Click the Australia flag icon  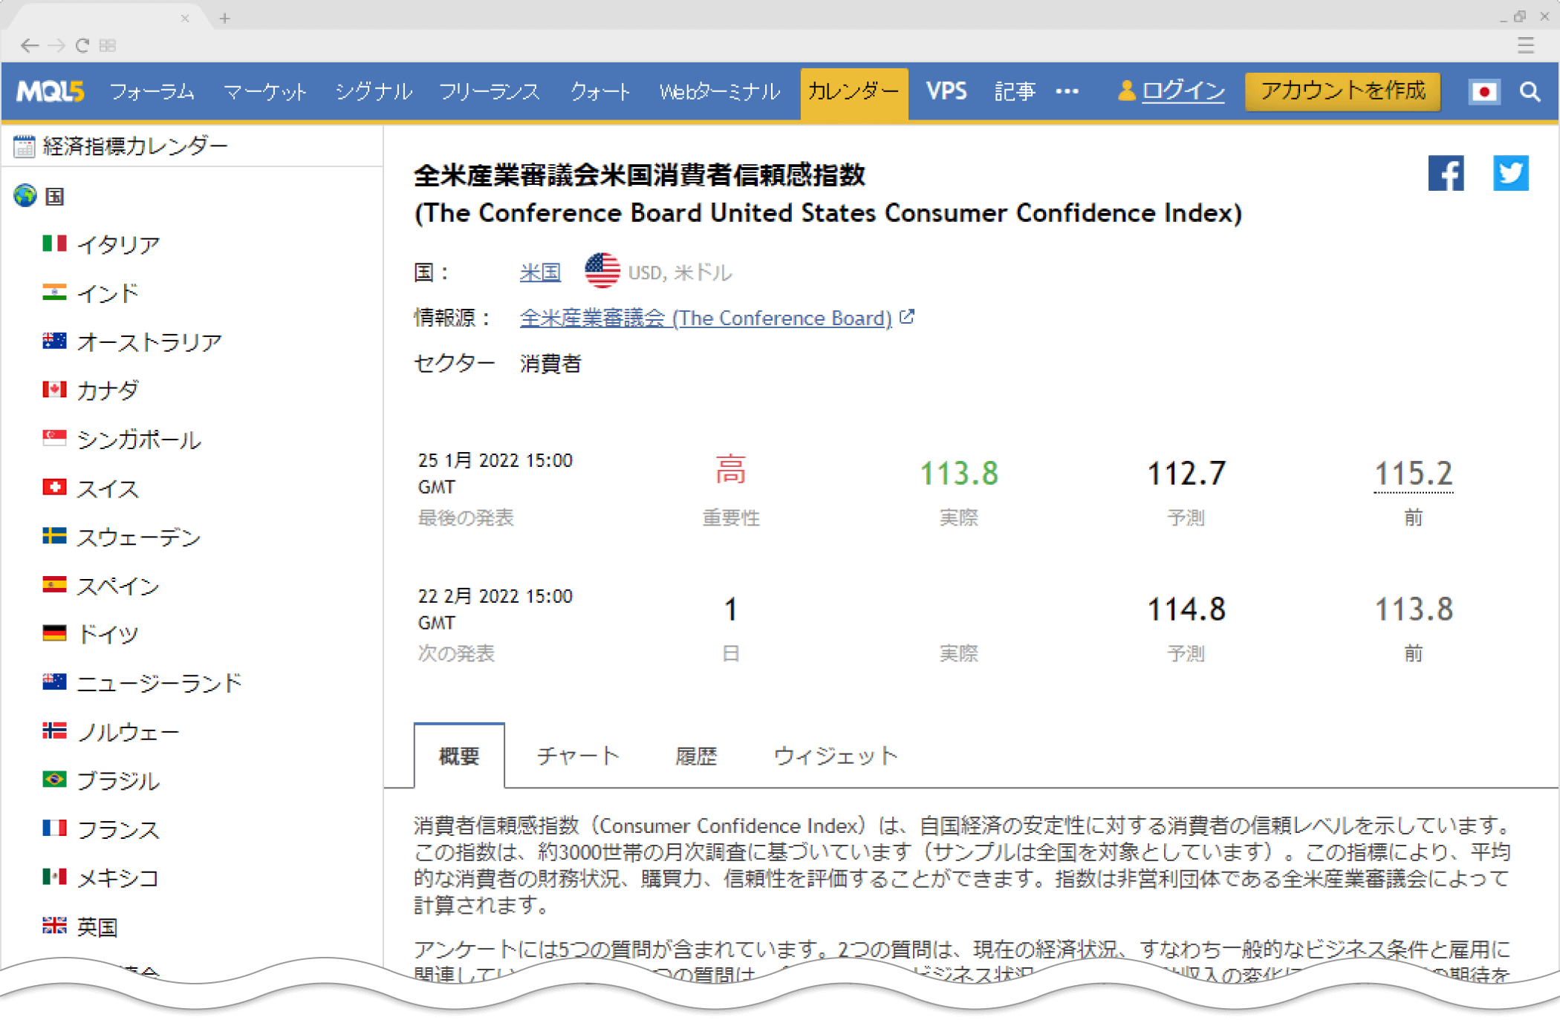pos(54,341)
